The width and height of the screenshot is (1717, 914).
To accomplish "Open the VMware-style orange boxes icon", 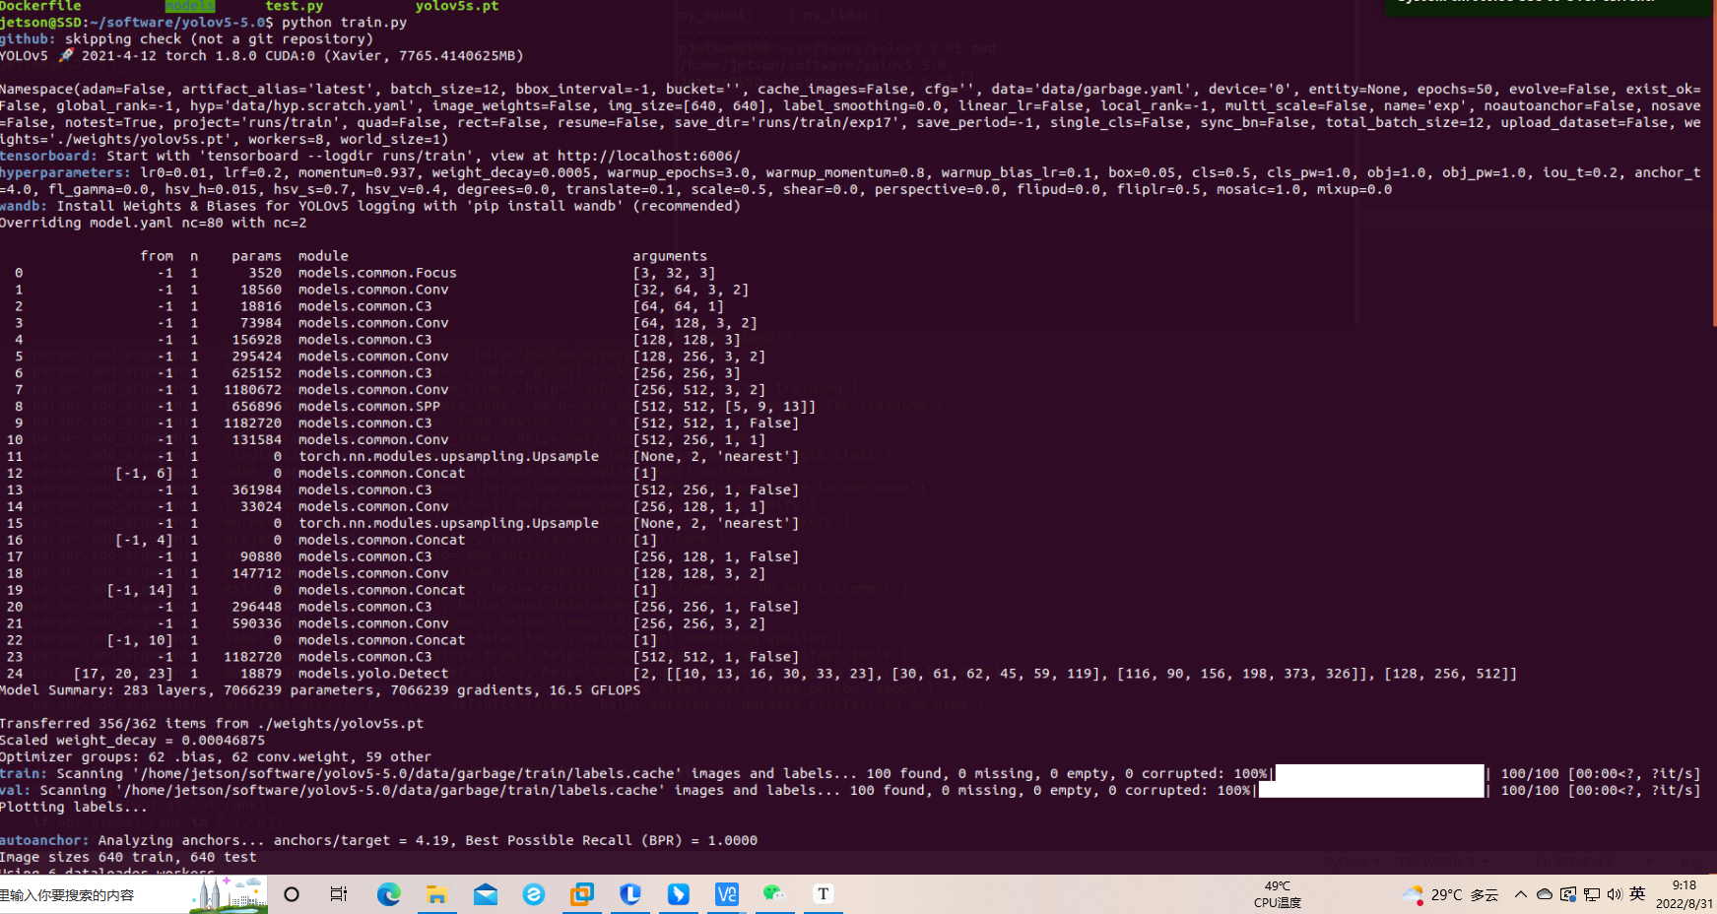I will 582,894.
